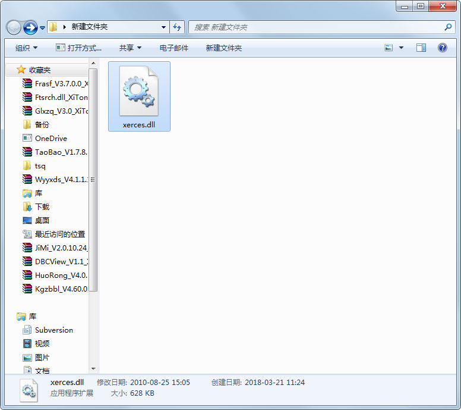Click the Forward navigation arrow
This screenshot has width=461, height=410.
(30, 28)
